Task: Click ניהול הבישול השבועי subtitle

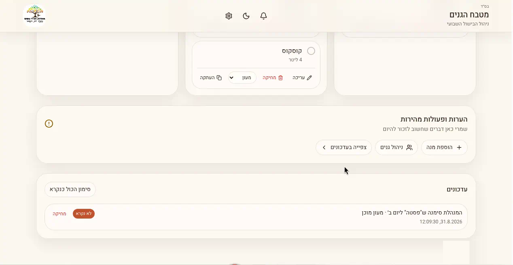Action: (x=468, y=24)
